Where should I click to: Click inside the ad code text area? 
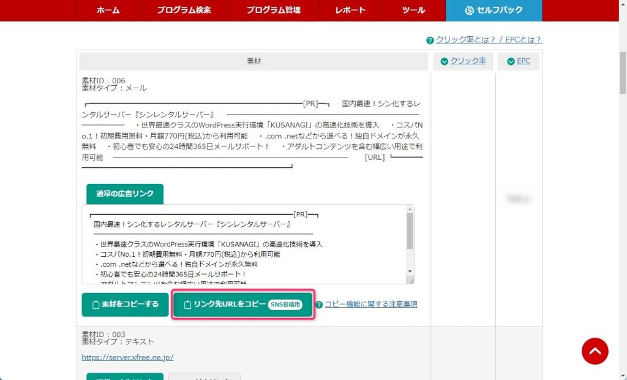pos(245,245)
